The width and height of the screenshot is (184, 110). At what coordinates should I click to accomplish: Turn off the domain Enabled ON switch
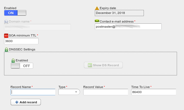tap(15, 13)
